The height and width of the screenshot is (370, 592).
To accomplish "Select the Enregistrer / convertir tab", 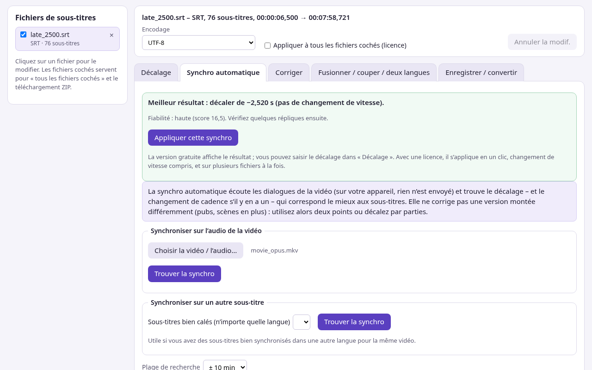I will point(481,73).
